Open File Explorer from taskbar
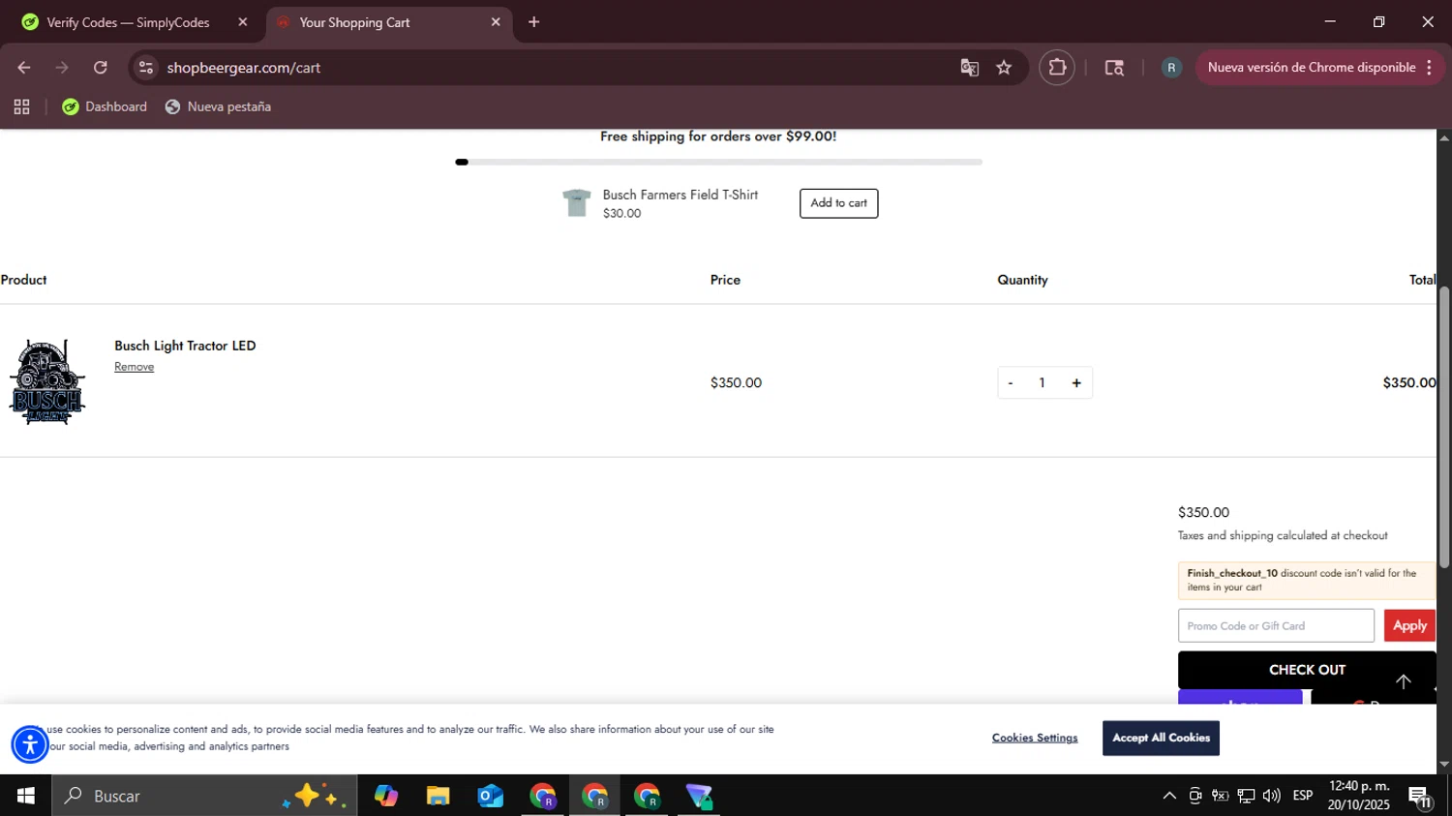This screenshot has height=816, width=1452. (438, 796)
